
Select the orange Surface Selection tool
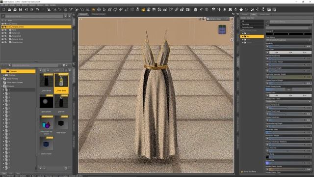coord(143,9)
